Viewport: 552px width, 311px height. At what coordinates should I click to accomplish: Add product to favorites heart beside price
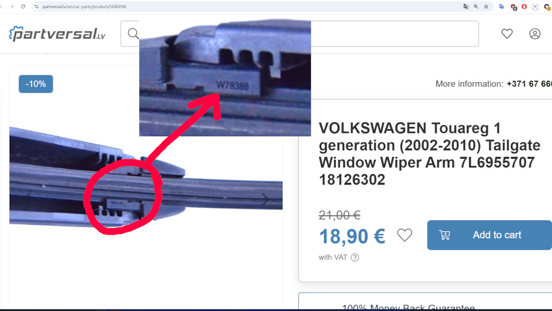pos(404,235)
